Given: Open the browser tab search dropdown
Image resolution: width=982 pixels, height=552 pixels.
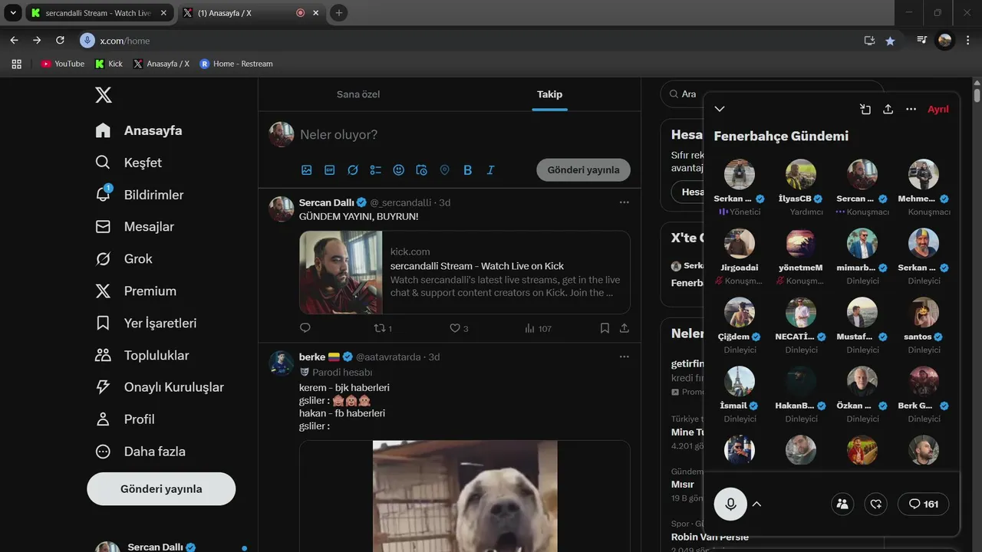Looking at the screenshot, I should [13, 13].
